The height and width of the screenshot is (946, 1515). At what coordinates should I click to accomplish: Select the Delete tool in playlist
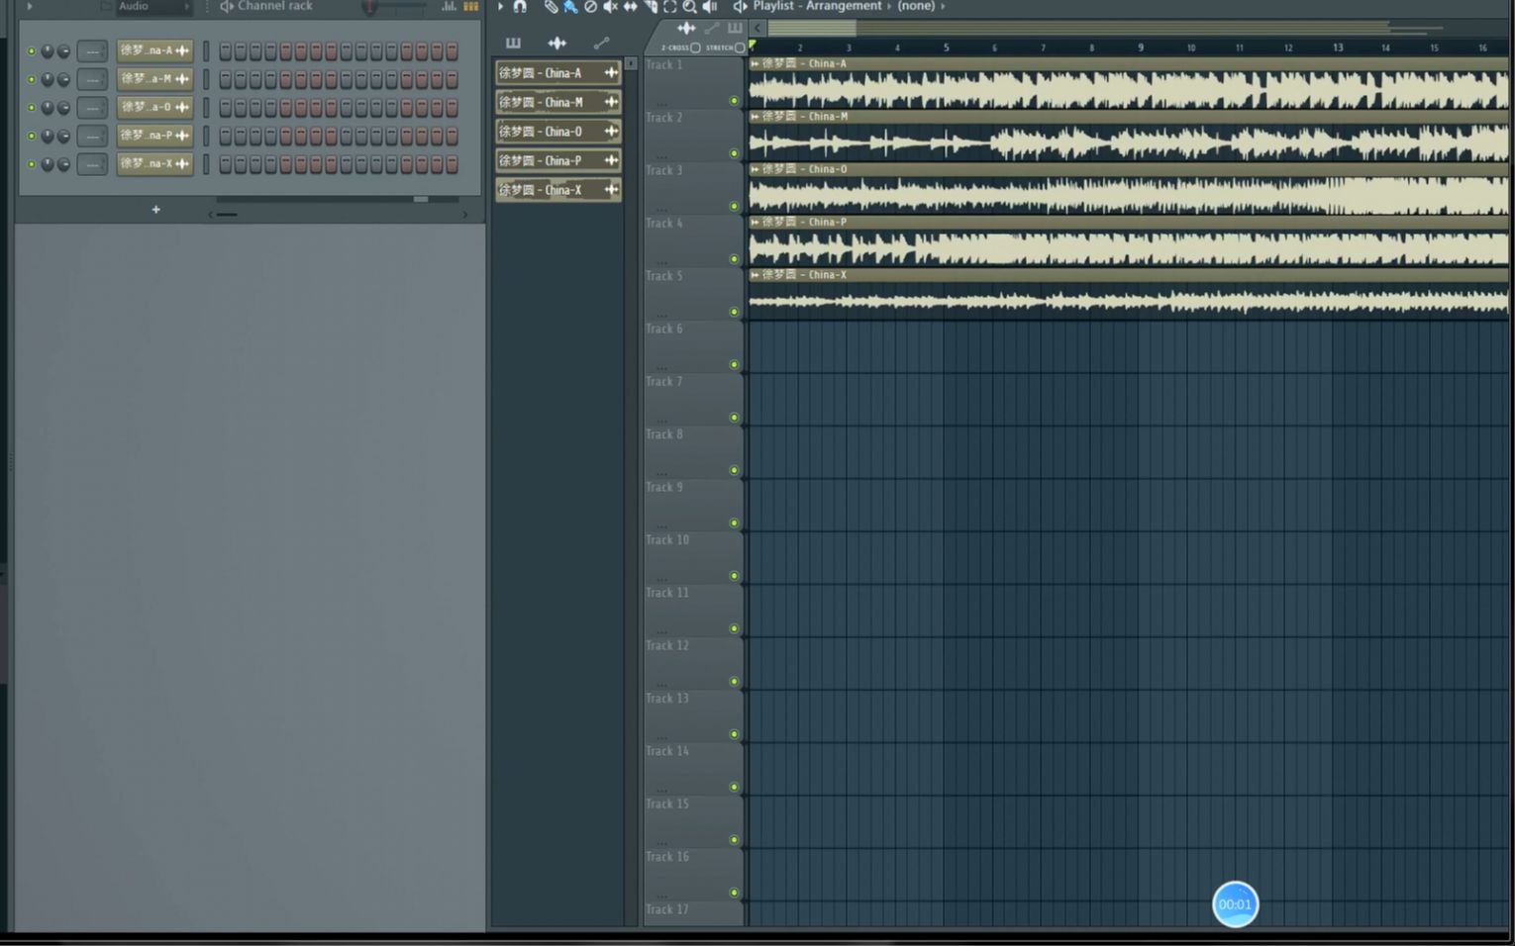(590, 6)
